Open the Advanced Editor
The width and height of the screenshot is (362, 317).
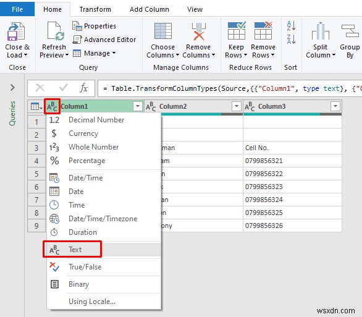point(104,40)
